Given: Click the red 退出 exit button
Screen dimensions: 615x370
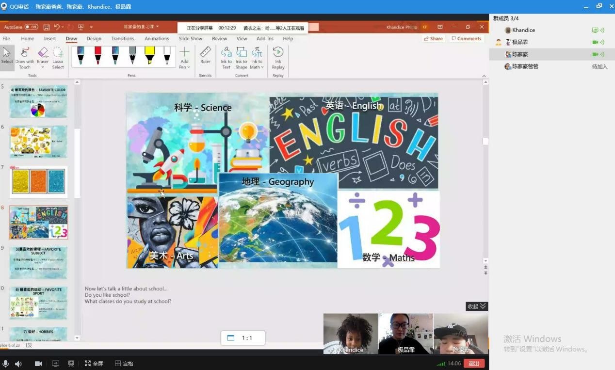Looking at the screenshot, I should 473,363.
